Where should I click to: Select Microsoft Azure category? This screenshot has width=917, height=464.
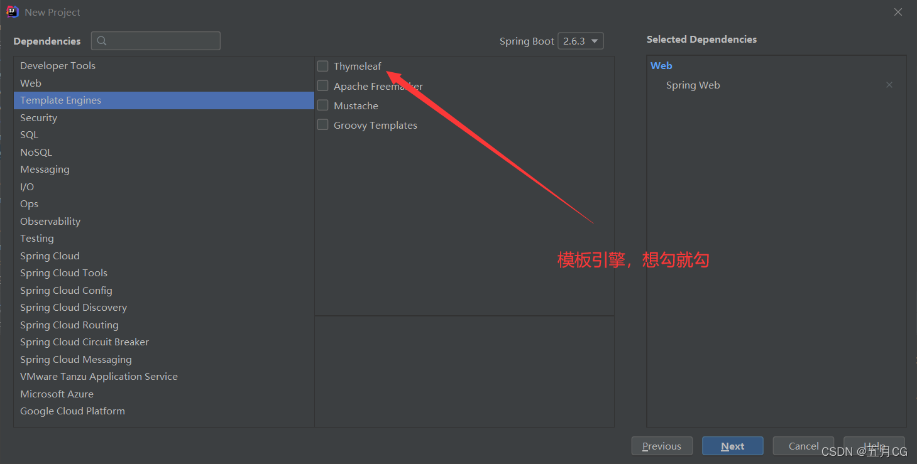[163, 394]
